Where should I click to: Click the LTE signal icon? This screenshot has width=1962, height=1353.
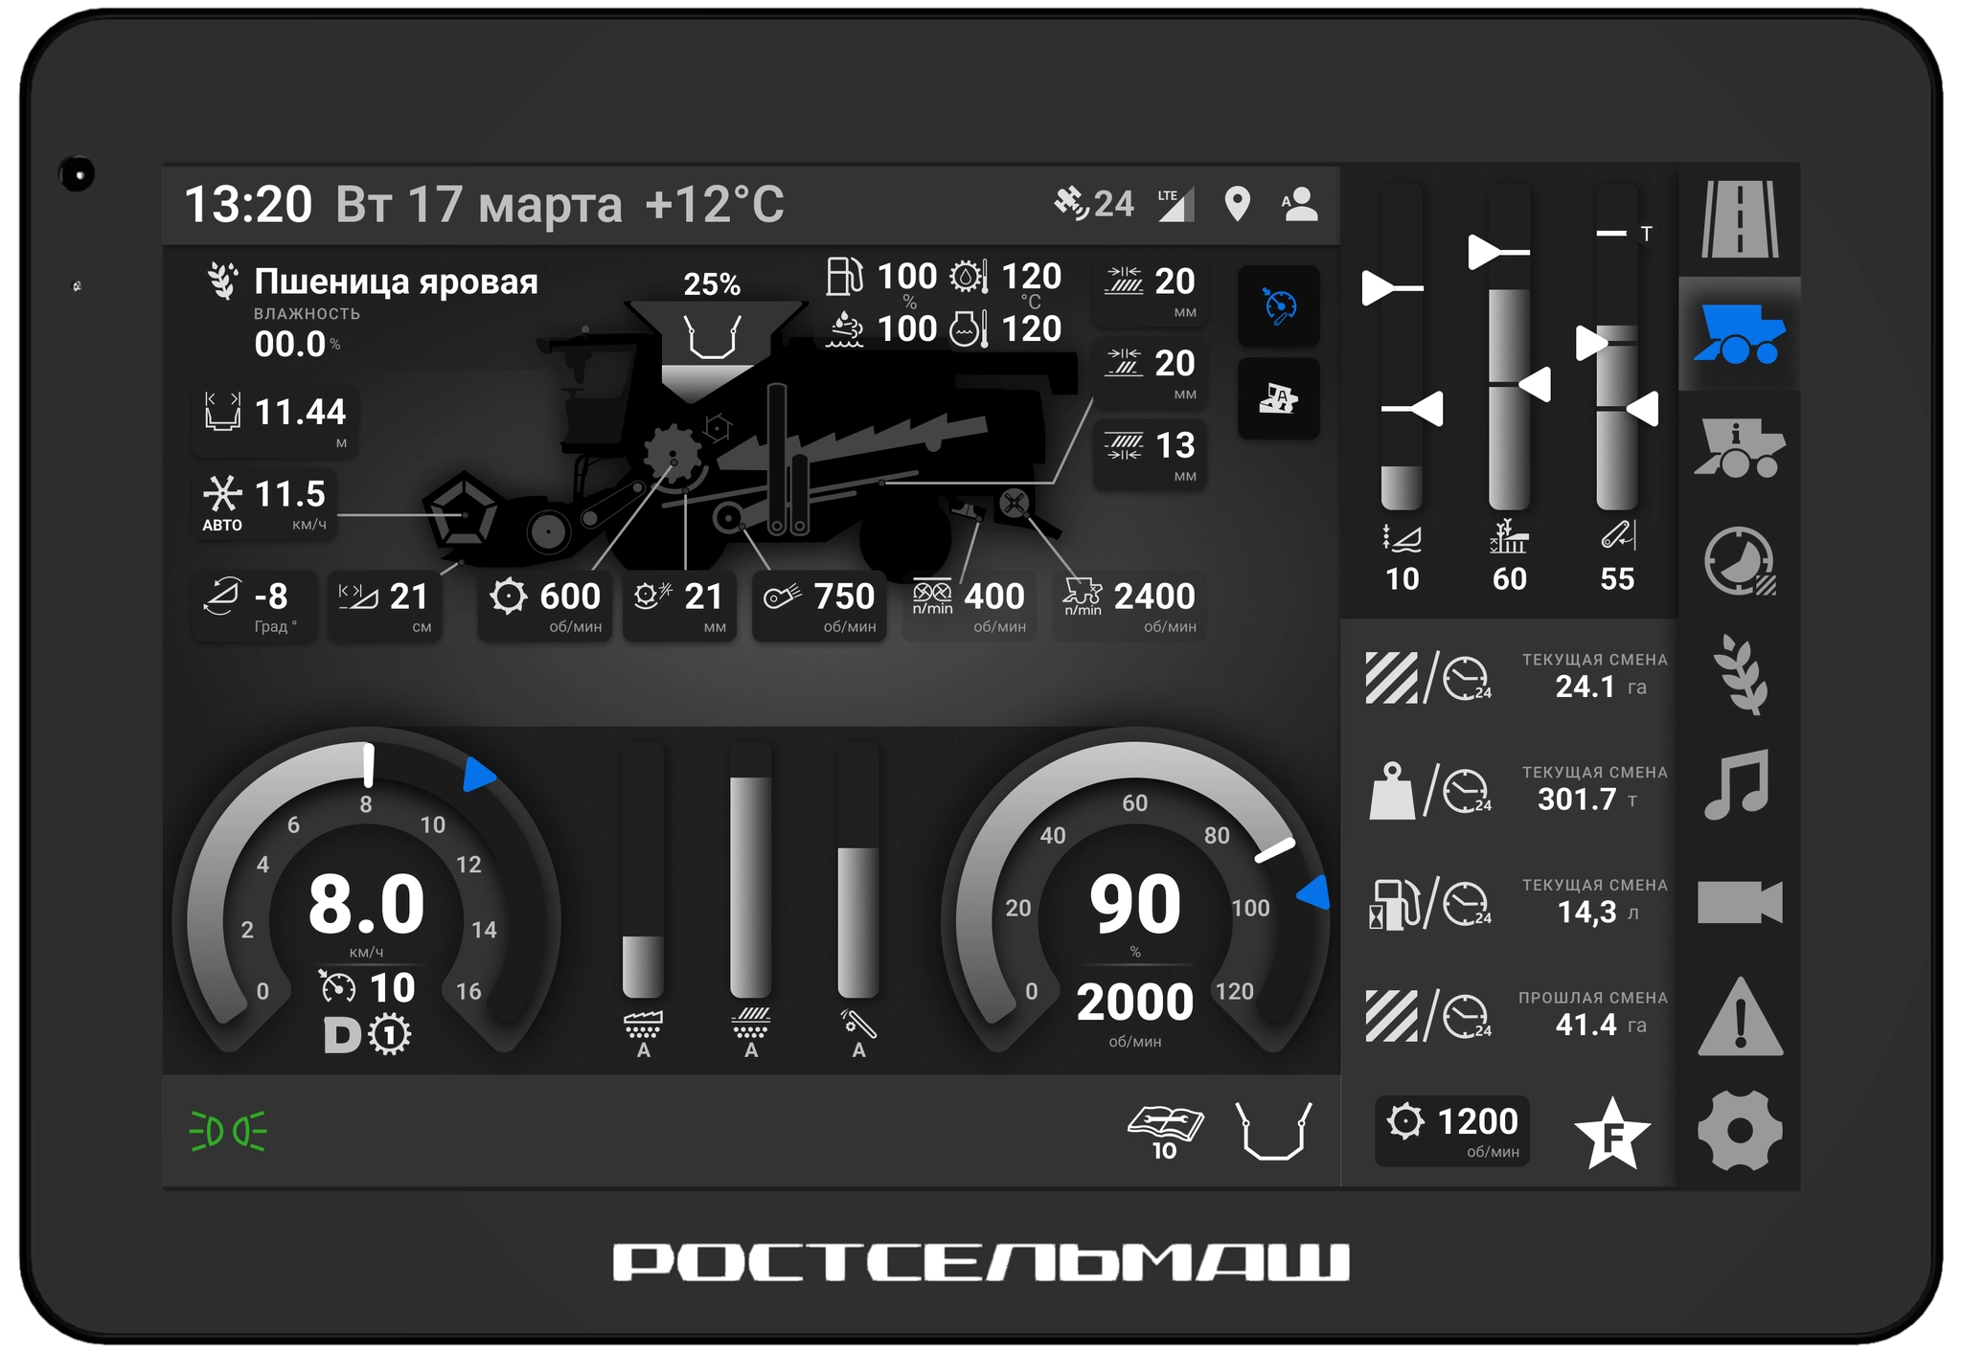click(1175, 204)
